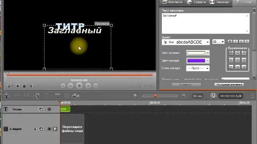Click the plus icon to add media

tap(6, 96)
